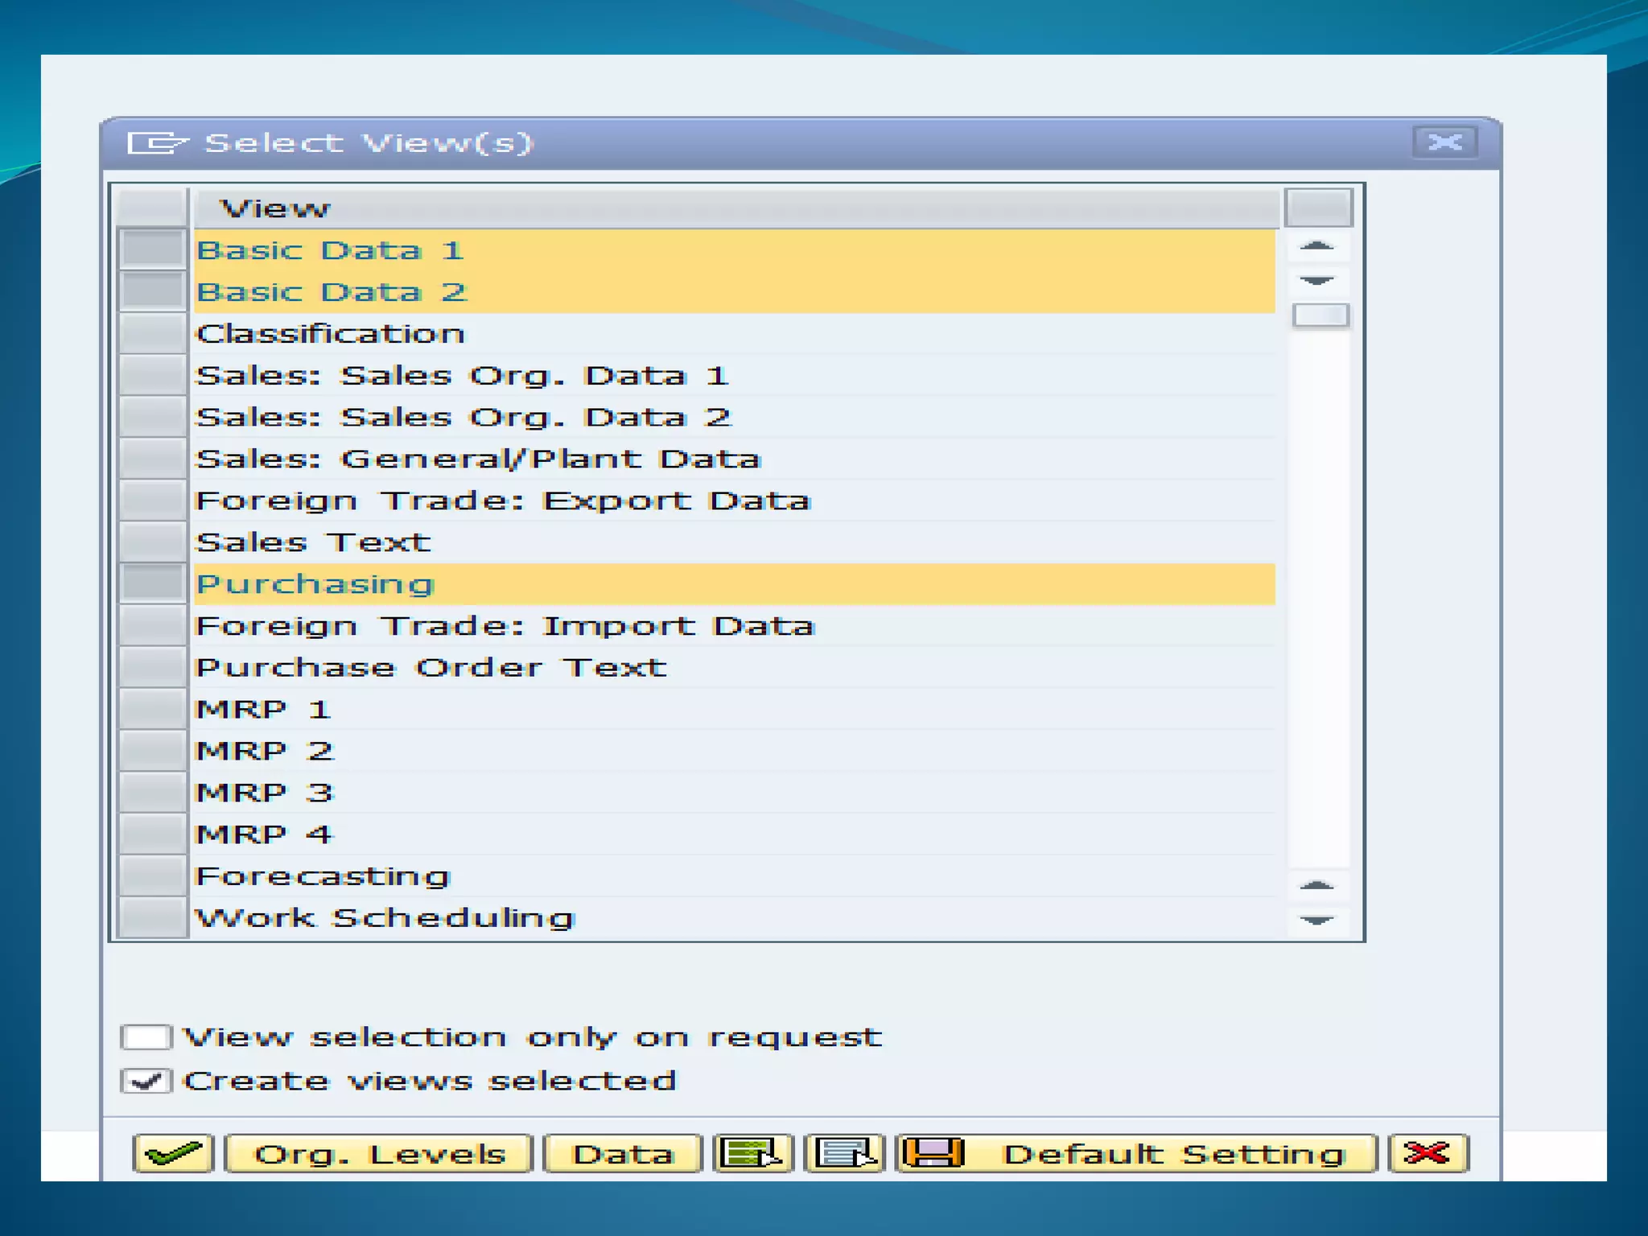Select the Sales Text view row
Viewport: 1648px width, 1236px height.
313,542
